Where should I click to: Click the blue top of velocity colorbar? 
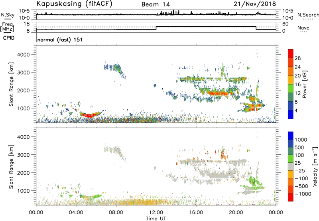291,136
